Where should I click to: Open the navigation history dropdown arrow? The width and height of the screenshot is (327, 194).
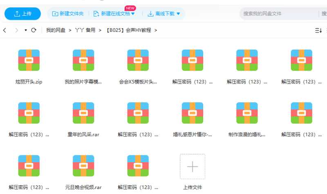click(x=26, y=30)
